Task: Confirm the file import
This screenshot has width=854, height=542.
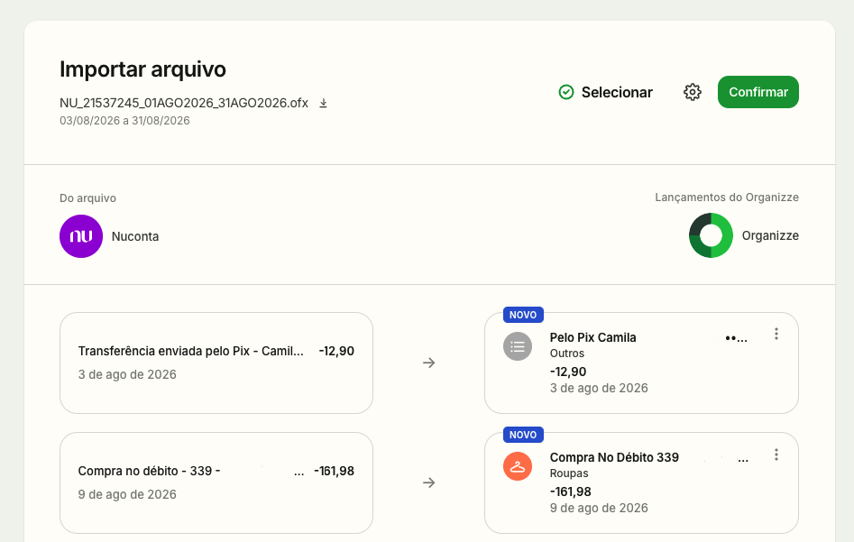Action: [x=758, y=92]
